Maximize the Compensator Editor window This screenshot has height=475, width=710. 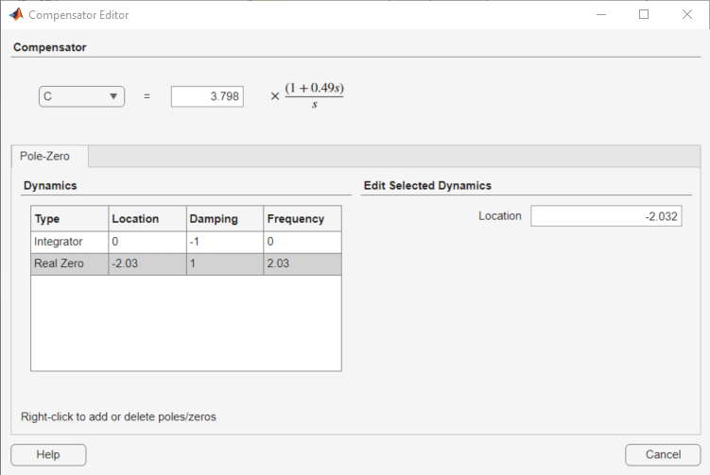(x=644, y=15)
